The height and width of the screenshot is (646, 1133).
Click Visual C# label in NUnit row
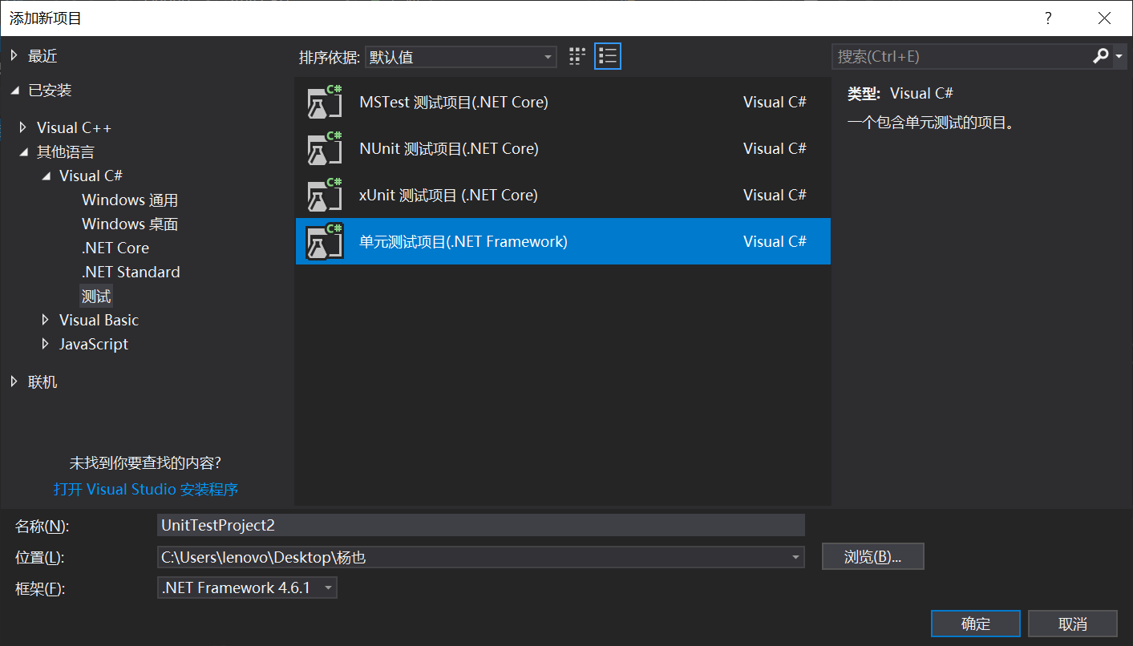pyautogui.click(x=775, y=149)
